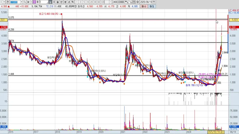This screenshot has width=239, height=134.
Task: Click the low price 4,085 value
Action: [x=134, y=6]
